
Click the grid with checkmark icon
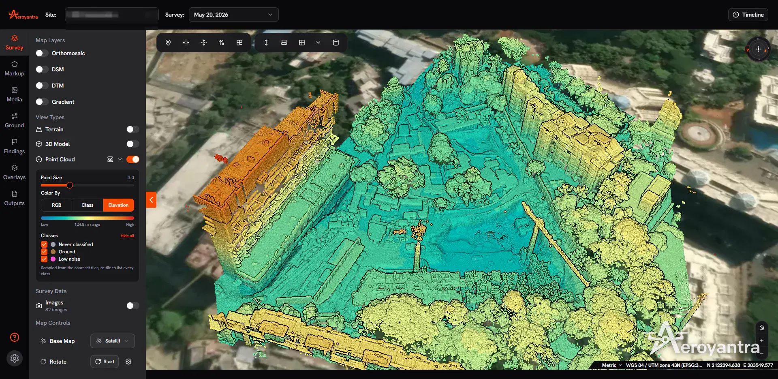(x=239, y=43)
